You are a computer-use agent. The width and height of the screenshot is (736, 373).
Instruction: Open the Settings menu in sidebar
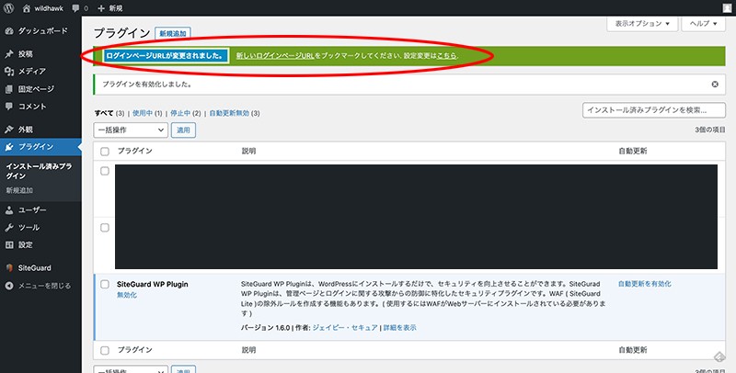(x=26, y=244)
